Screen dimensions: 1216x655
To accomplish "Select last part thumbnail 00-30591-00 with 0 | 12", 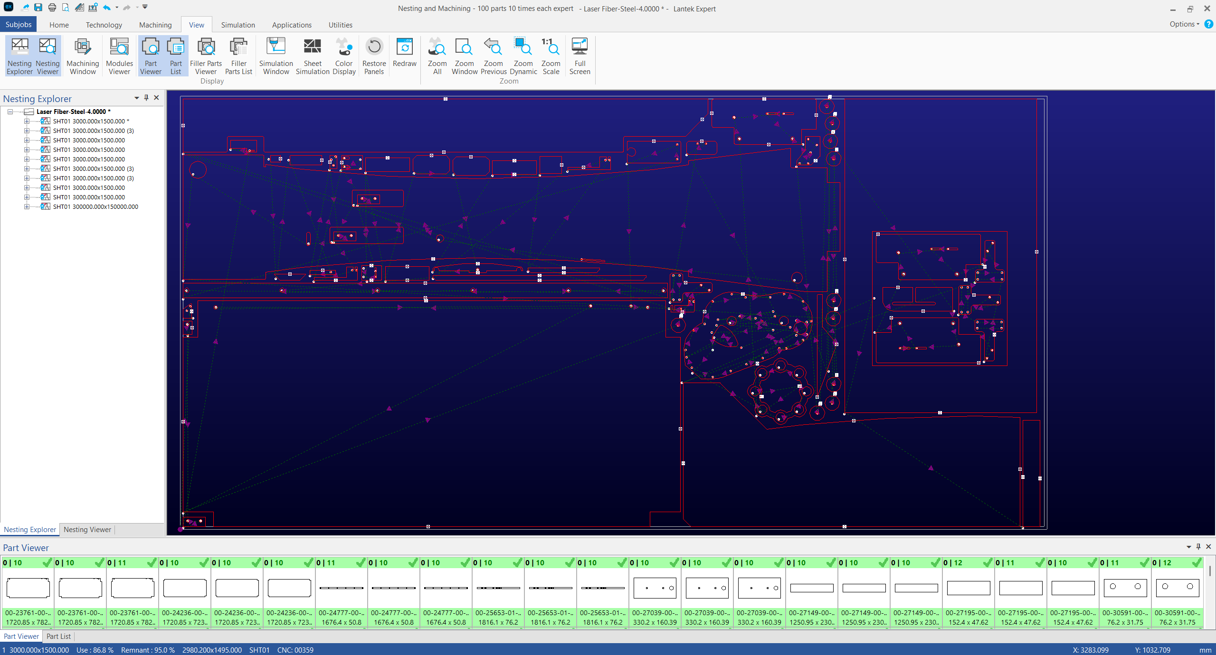I will click(1177, 592).
